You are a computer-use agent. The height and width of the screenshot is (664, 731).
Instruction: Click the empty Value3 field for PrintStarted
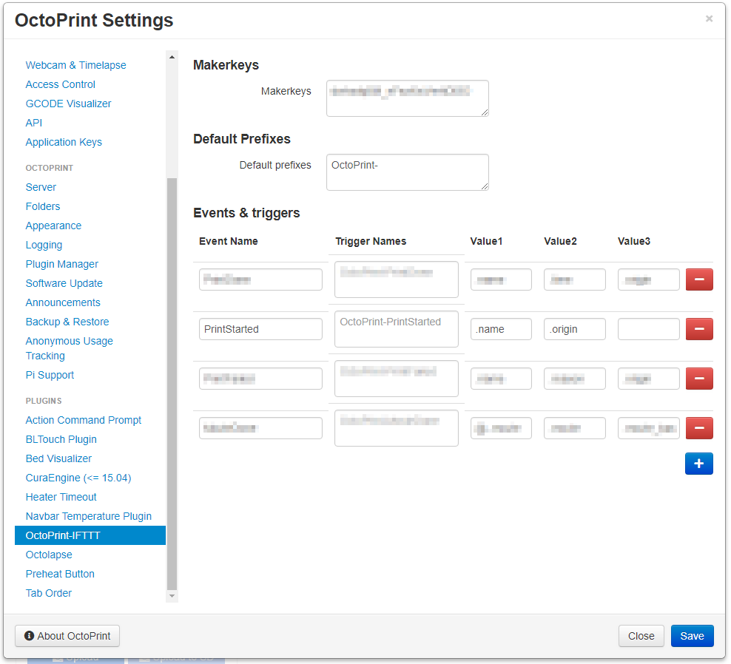coord(648,329)
